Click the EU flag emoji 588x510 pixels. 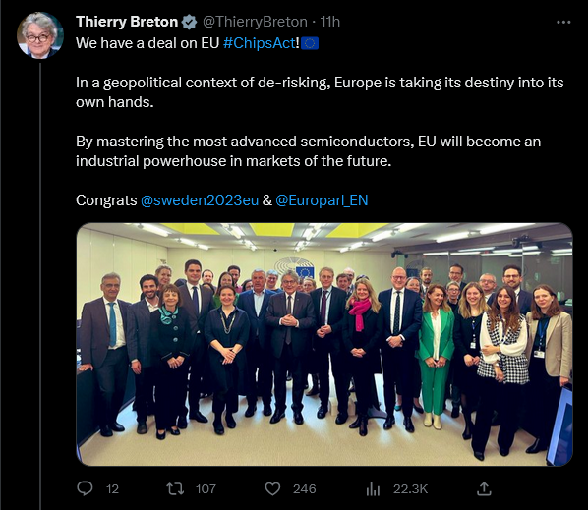(x=310, y=43)
